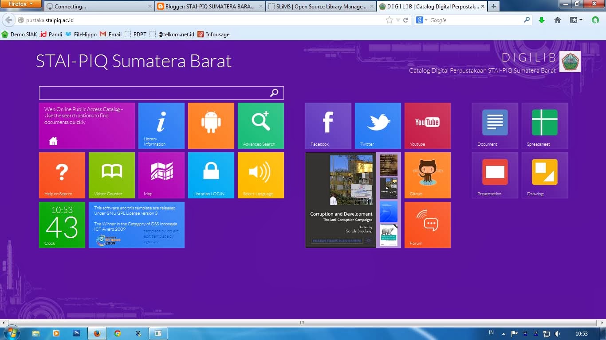The width and height of the screenshot is (606, 340).
Task: Open the Youtube tile
Action: pyautogui.click(x=428, y=126)
